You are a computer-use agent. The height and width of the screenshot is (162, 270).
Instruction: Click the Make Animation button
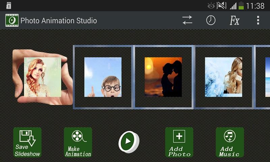click(x=78, y=142)
